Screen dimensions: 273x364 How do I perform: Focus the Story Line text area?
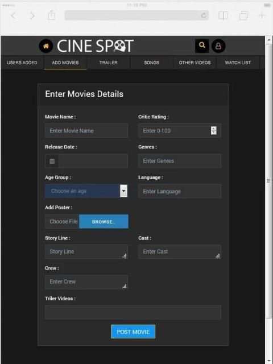(x=86, y=251)
